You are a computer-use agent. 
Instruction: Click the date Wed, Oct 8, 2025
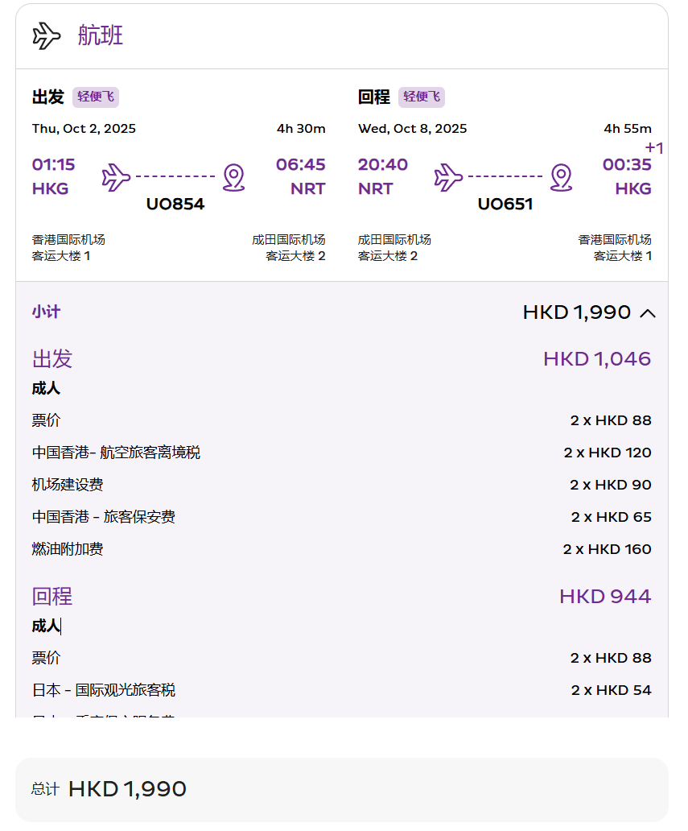click(413, 129)
